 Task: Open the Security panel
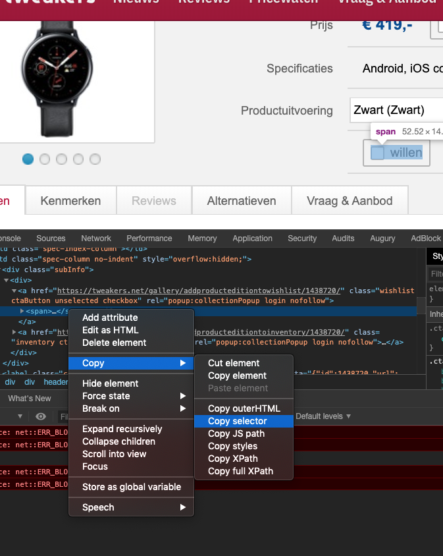pyautogui.click(x=302, y=238)
